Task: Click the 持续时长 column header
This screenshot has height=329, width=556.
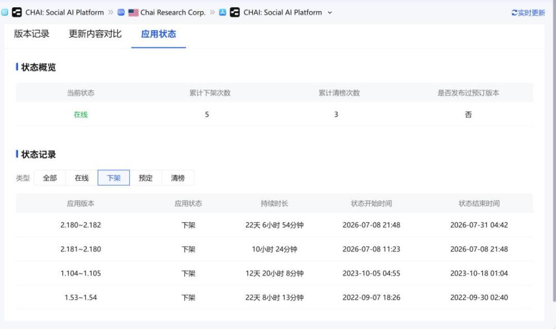Action: click(274, 203)
